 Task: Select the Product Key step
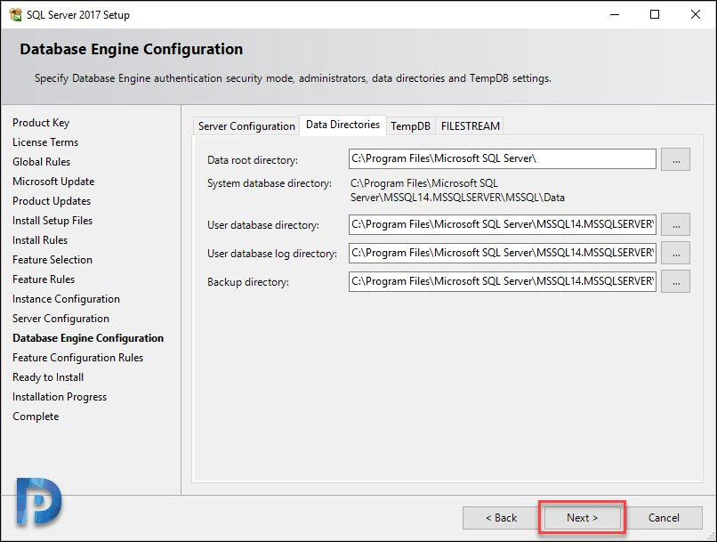click(x=41, y=123)
